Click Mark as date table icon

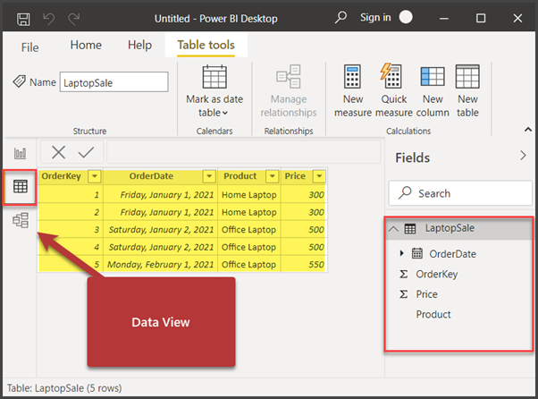[214, 77]
